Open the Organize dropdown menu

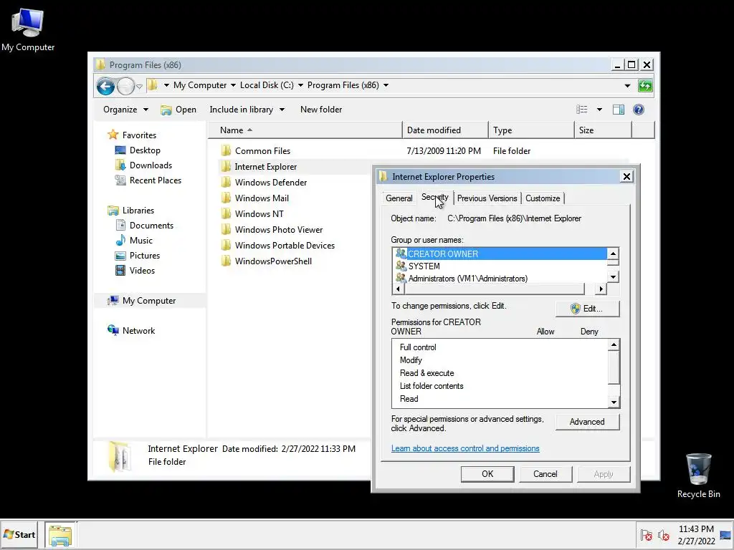(x=125, y=110)
